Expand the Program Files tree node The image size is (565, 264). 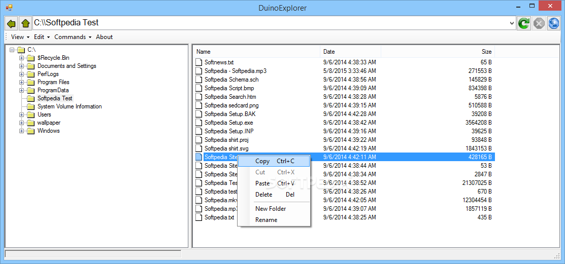[22, 83]
